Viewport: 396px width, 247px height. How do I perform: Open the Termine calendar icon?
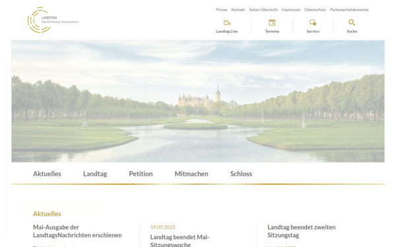[272, 22]
